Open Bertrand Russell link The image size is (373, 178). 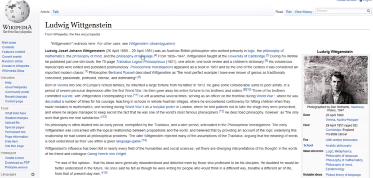click(x=122, y=72)
